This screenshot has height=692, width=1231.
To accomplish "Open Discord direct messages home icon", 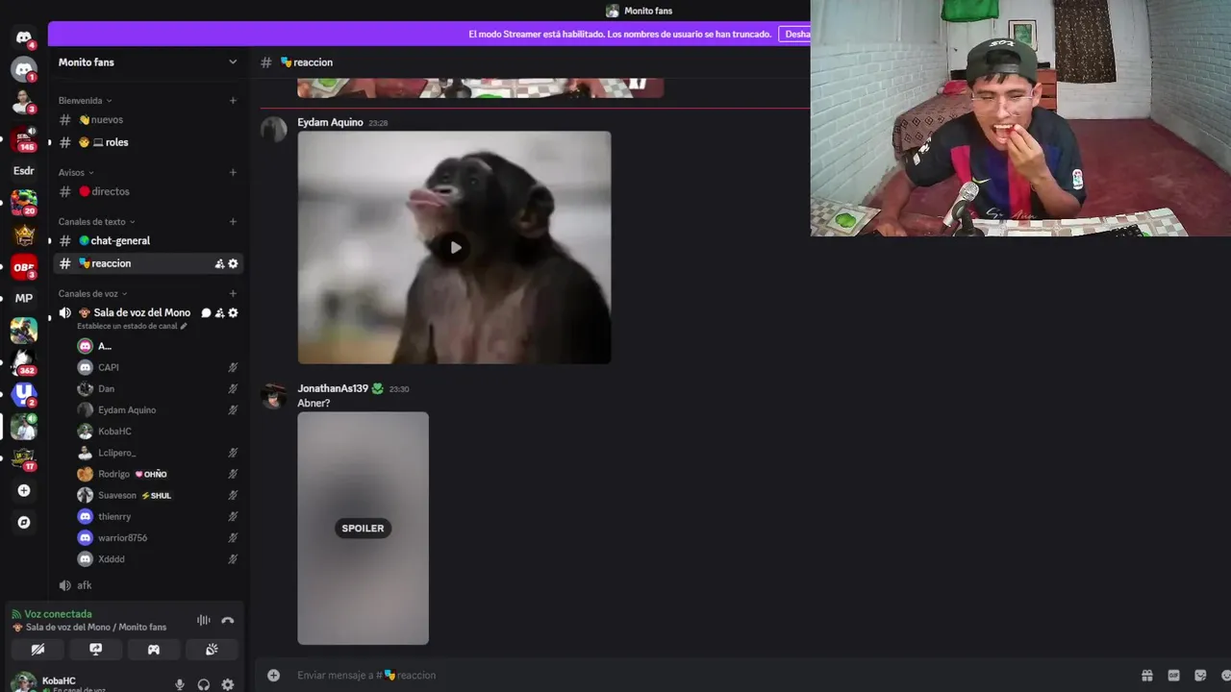I will tap(24, 37).
